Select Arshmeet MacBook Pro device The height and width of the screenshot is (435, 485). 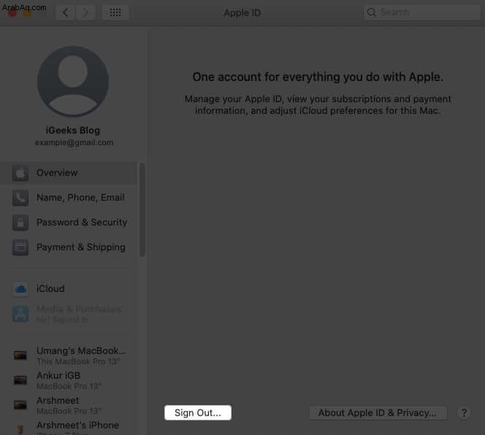point(68,405)
